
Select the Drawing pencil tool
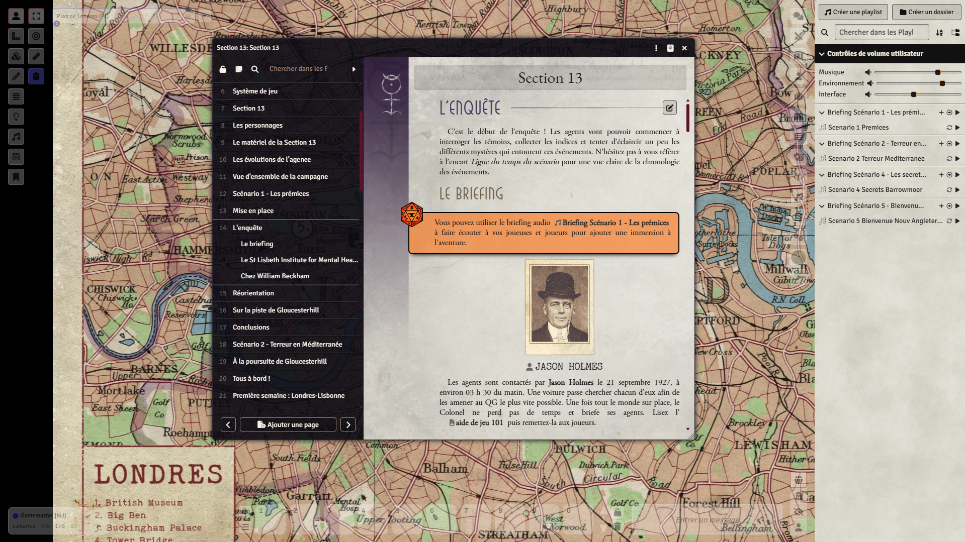tap(16, 76)
